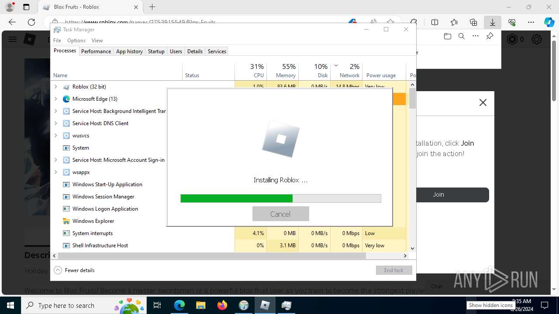The height and width of the screenshot is (314, 559).
Task: Sort processes by CPU column
Action: [x=250, y=71]
